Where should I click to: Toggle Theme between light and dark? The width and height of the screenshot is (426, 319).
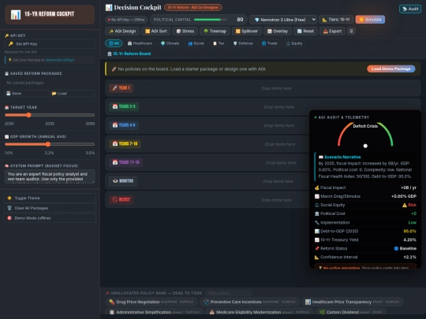[x=50, y=198]
